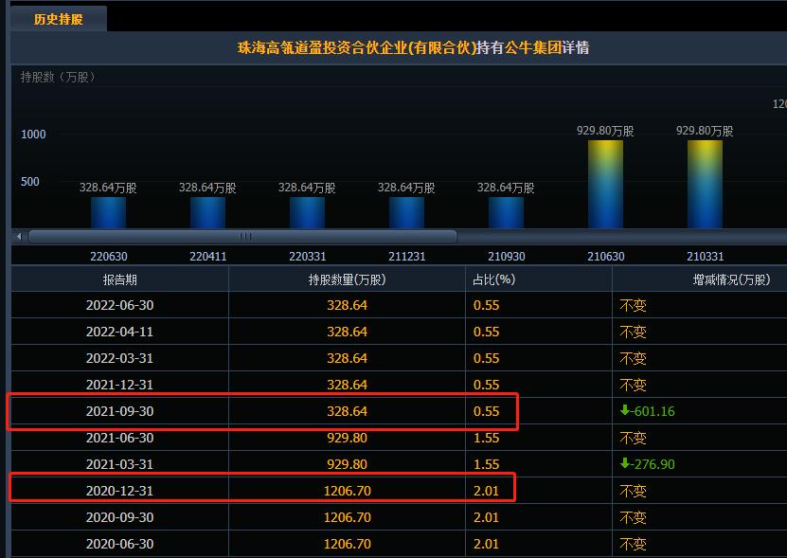Click the chart scrollbar's left arrow

pyautogui.click(x=19, y=236)
